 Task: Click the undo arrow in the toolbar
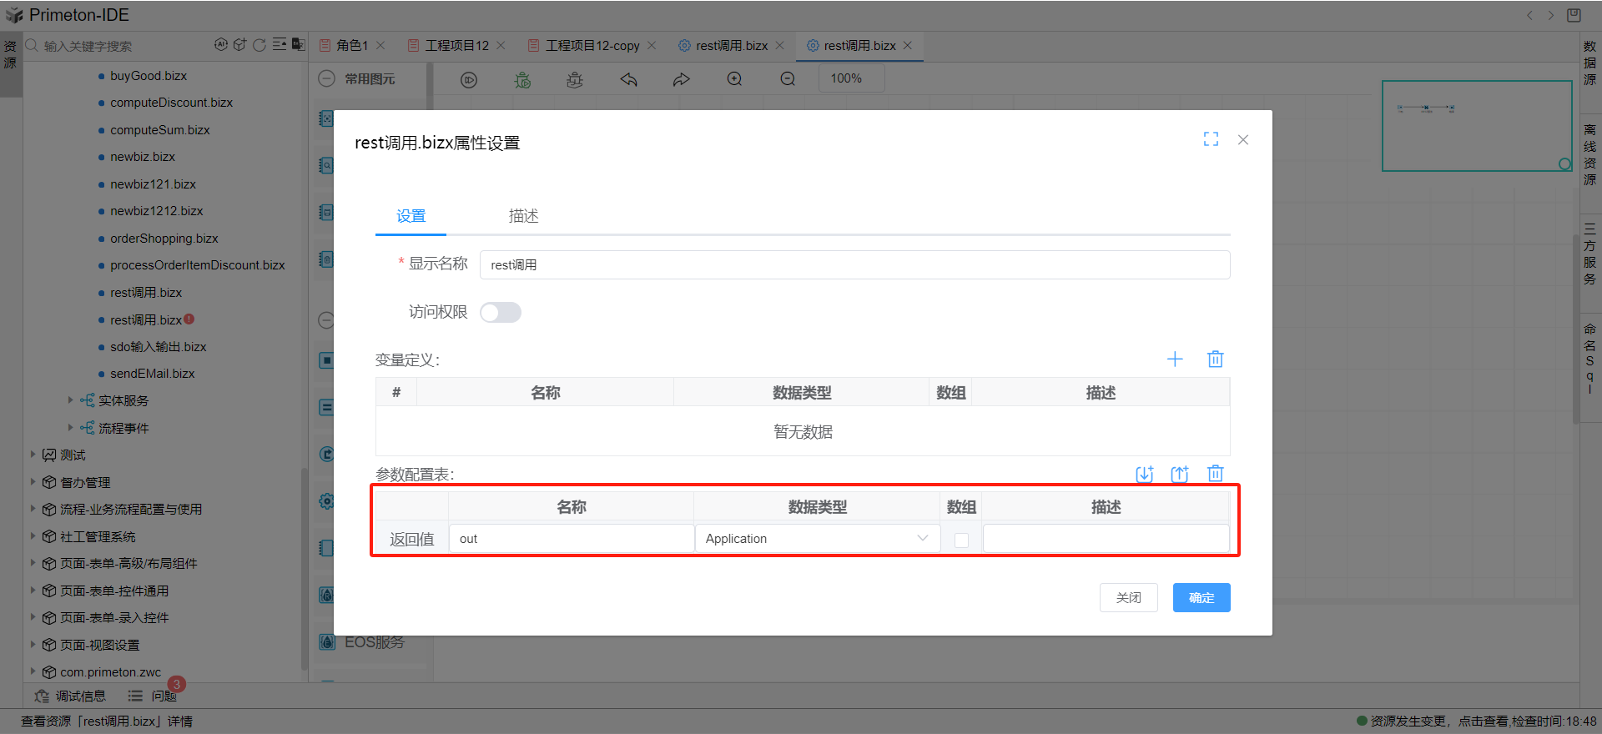click(628, 79)
